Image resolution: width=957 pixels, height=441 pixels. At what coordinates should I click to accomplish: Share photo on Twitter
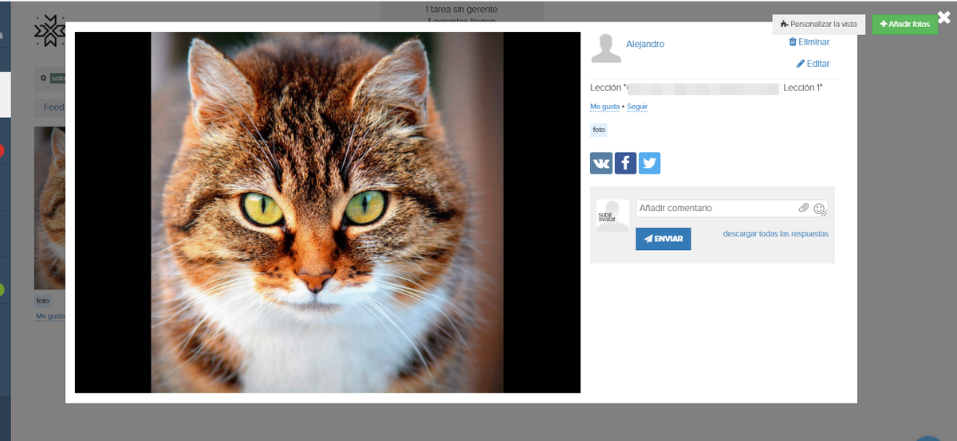pyautogui.click(x=649, y=163)
